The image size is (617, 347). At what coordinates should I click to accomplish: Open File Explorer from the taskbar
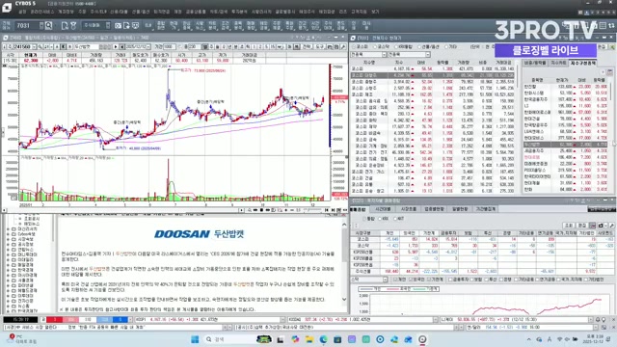308,339
